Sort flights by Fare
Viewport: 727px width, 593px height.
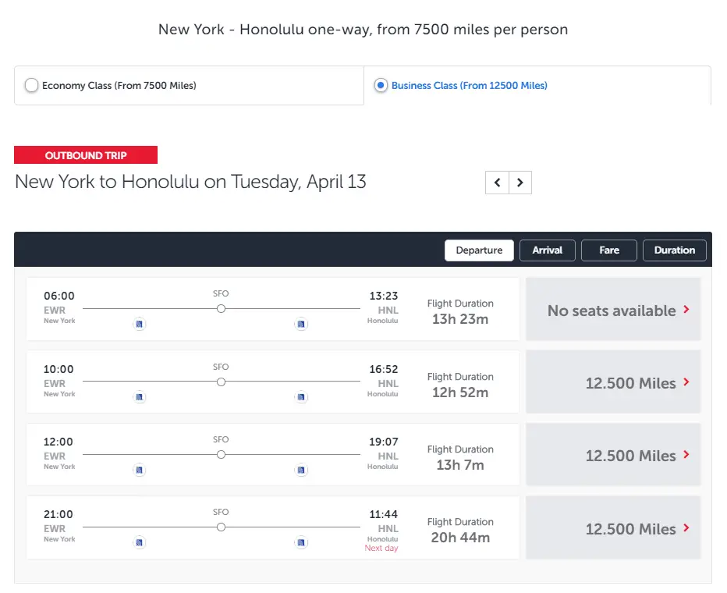(609, 250)
